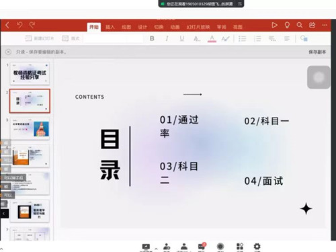336x252 pixels.
Task: Open meeting settings gear icon
Action: pyautogui.click(x=257, y=247)
